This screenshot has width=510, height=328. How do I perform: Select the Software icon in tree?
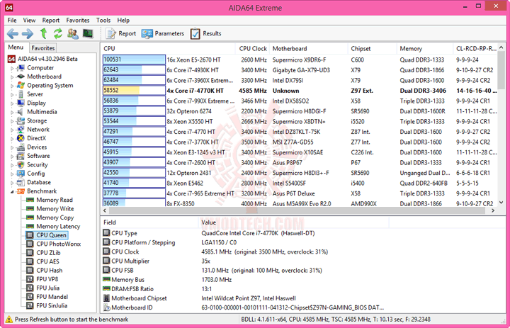[21, 156]
